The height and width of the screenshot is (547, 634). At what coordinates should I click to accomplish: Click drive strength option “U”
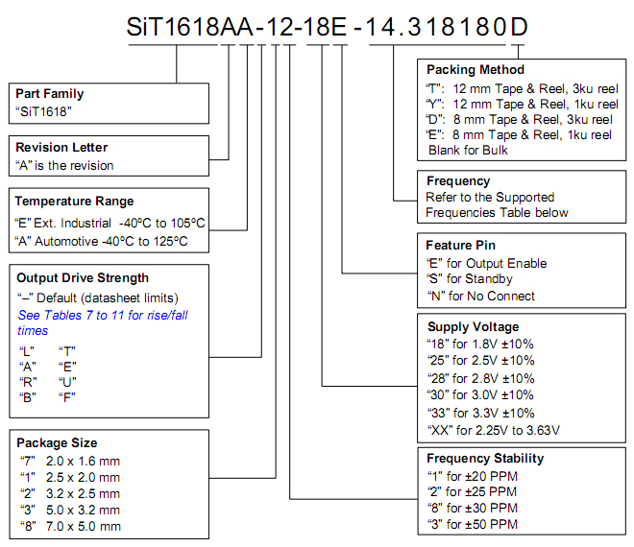click(x=67, y=382)
